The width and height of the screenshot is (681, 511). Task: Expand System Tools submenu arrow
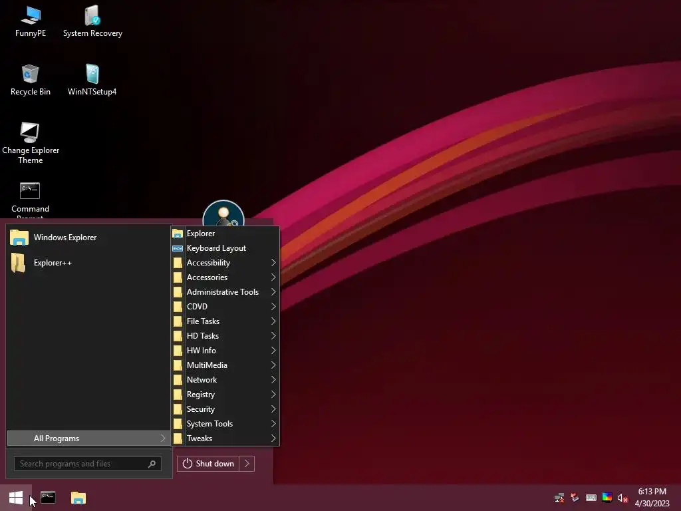[x=273, y=424]
